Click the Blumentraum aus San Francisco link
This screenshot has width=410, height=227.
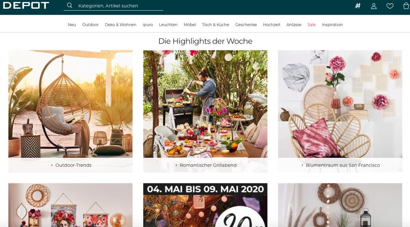click(342, 165)
